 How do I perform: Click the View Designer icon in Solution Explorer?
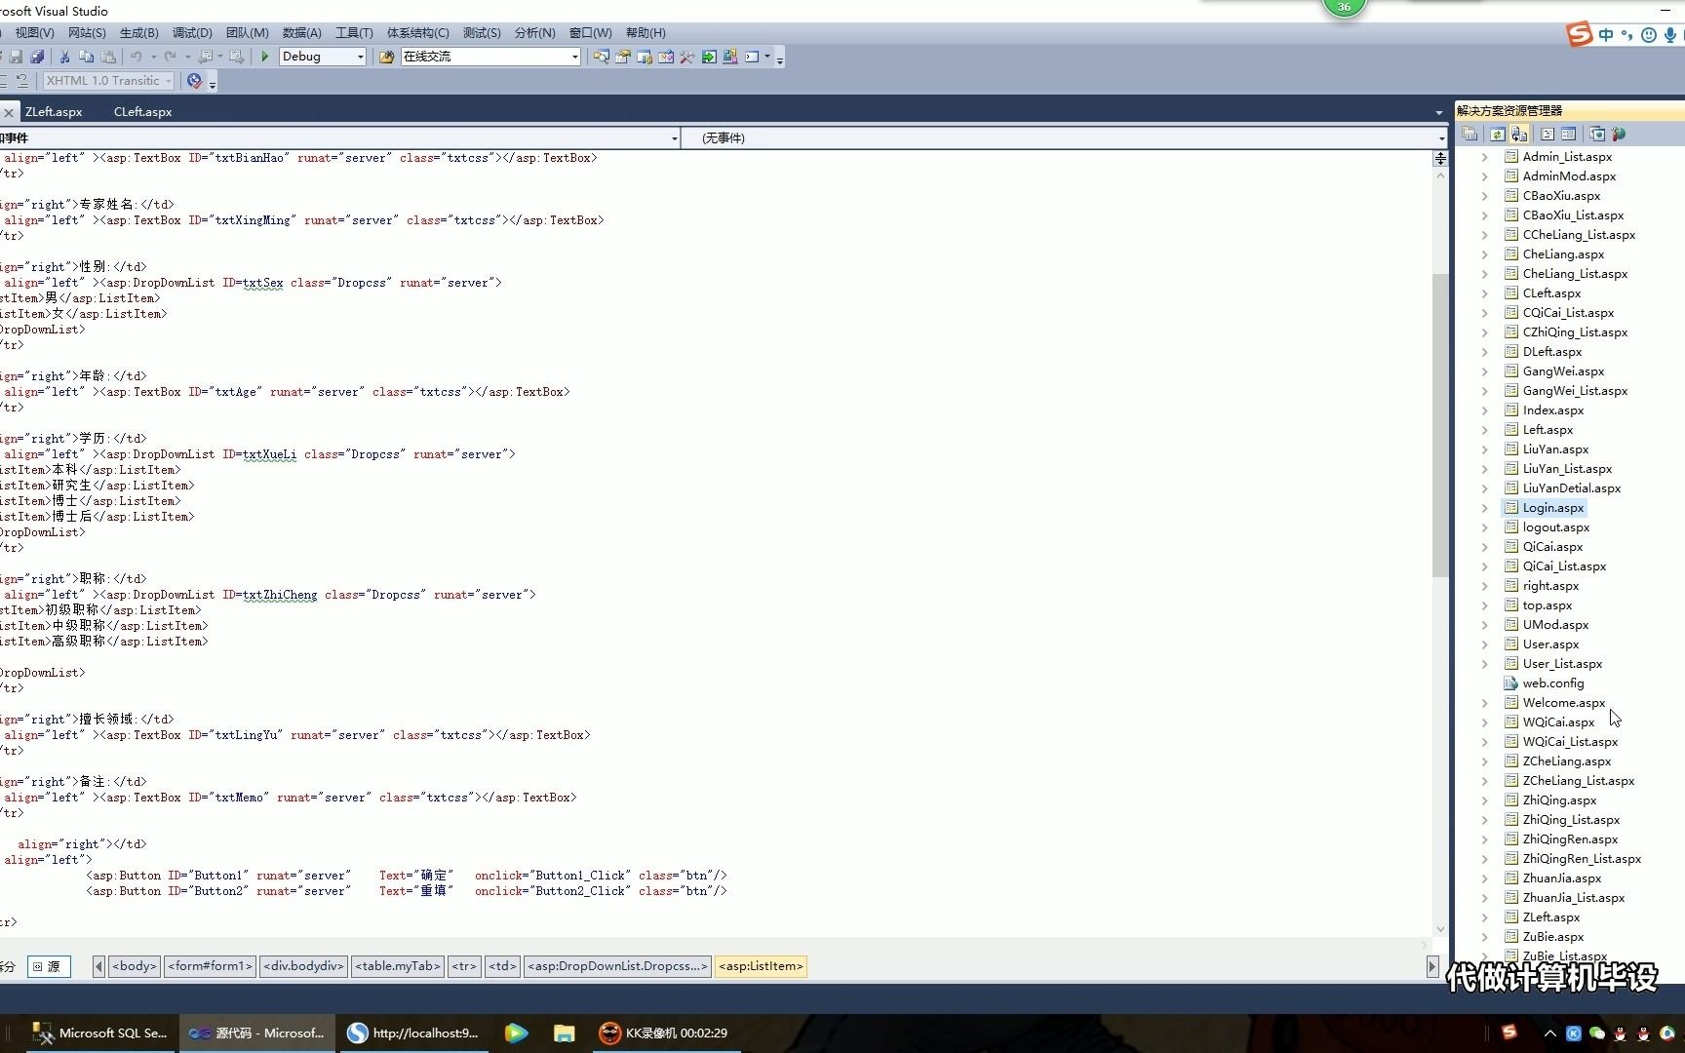click(1568, 134)
